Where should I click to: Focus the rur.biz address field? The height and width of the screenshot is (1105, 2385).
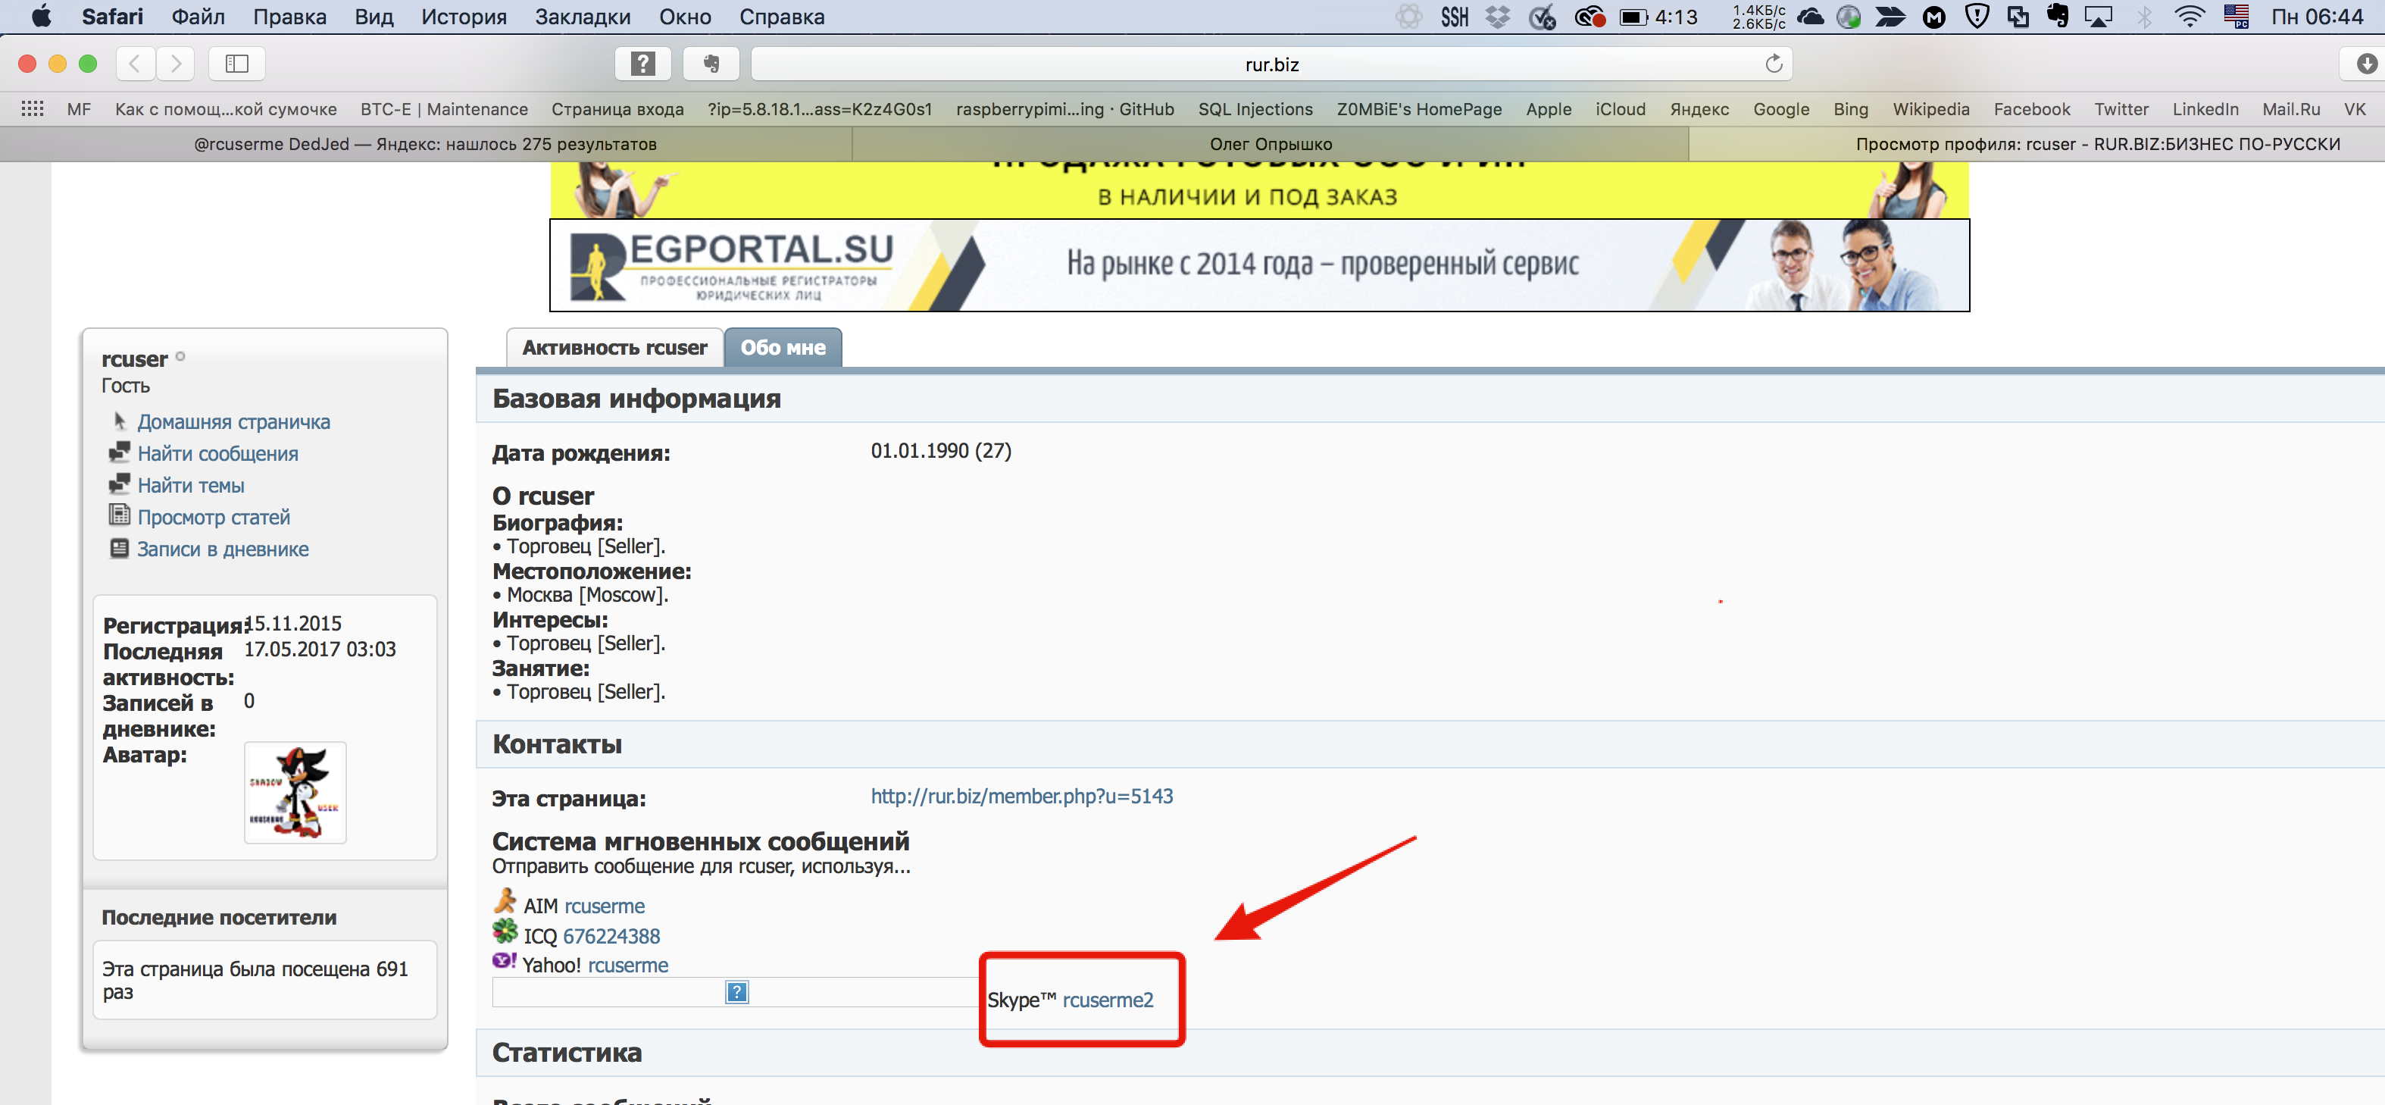(x=1271, y=64)
